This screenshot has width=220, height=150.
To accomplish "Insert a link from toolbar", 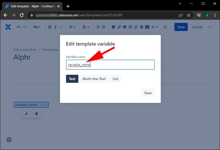I will tap(119, 27).
